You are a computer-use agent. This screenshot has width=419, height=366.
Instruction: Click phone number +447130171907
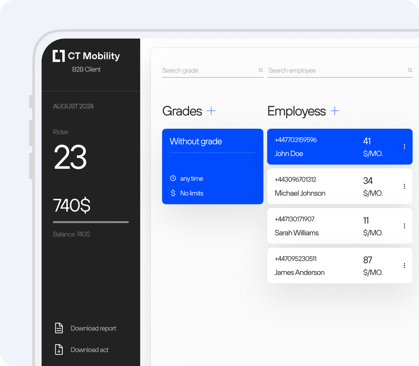click(294, 219)
